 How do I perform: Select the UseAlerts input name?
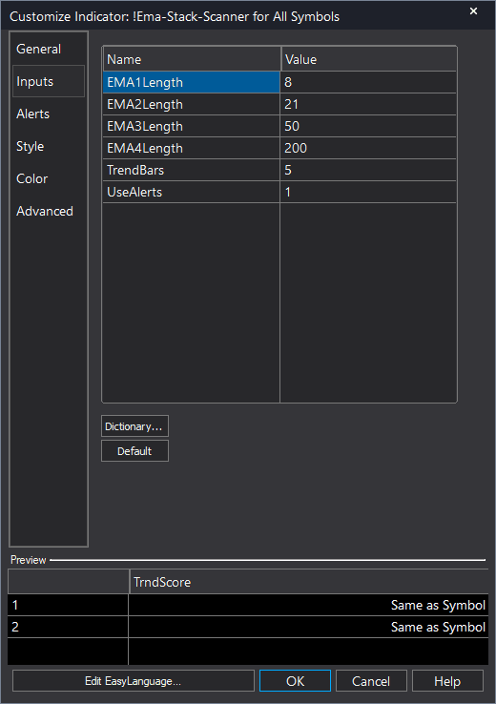[x=191, y=192]
